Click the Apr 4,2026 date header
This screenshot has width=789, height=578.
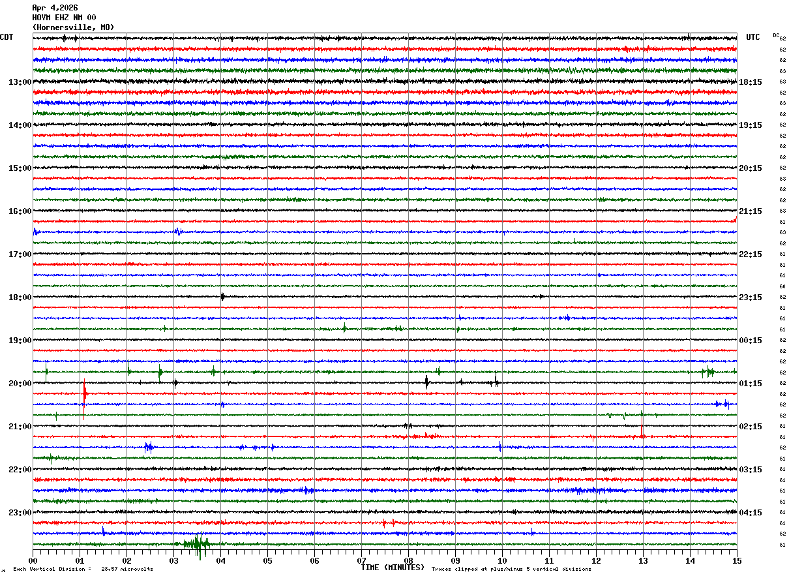pyautogui.click(x=55, y=8)
